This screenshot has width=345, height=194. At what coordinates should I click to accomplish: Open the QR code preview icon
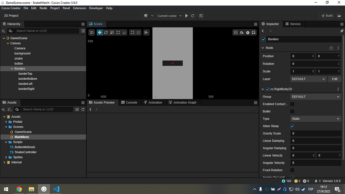tap(201, 16)
